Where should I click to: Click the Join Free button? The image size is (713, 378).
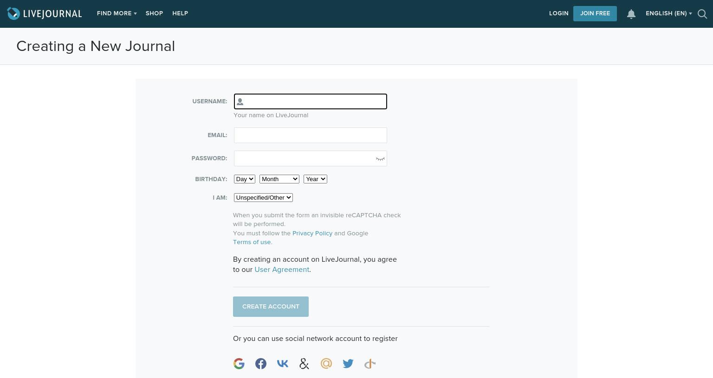pyautogui.click(x=595, y=13)
